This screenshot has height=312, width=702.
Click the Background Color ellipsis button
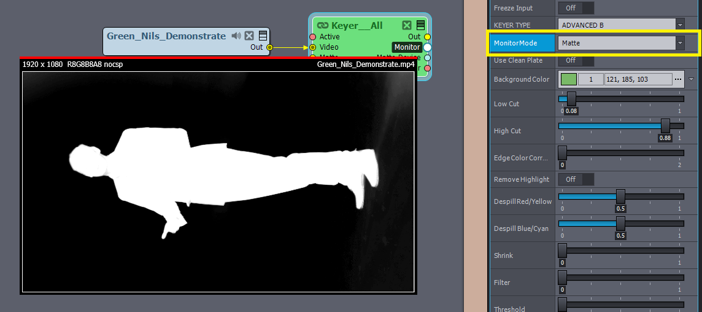coord(678,79)
